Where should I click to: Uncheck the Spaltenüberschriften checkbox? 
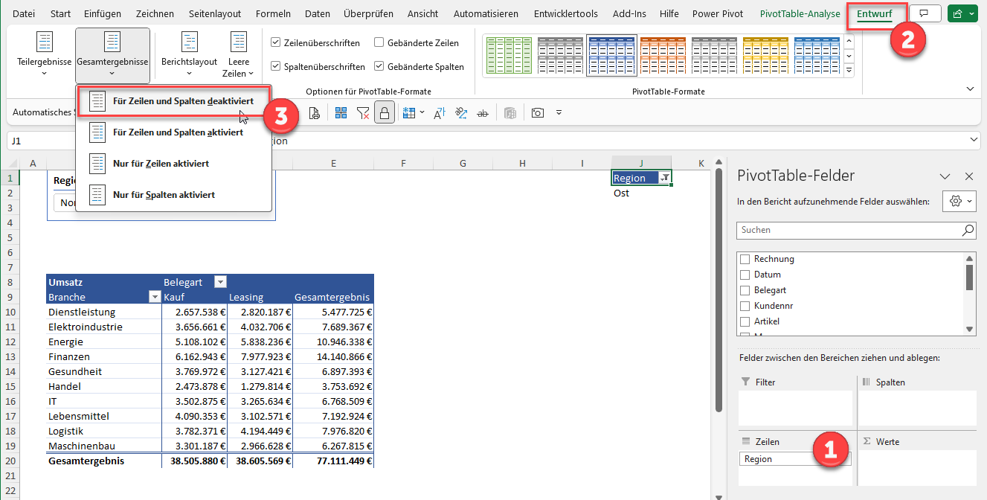(x=276, y=67)
